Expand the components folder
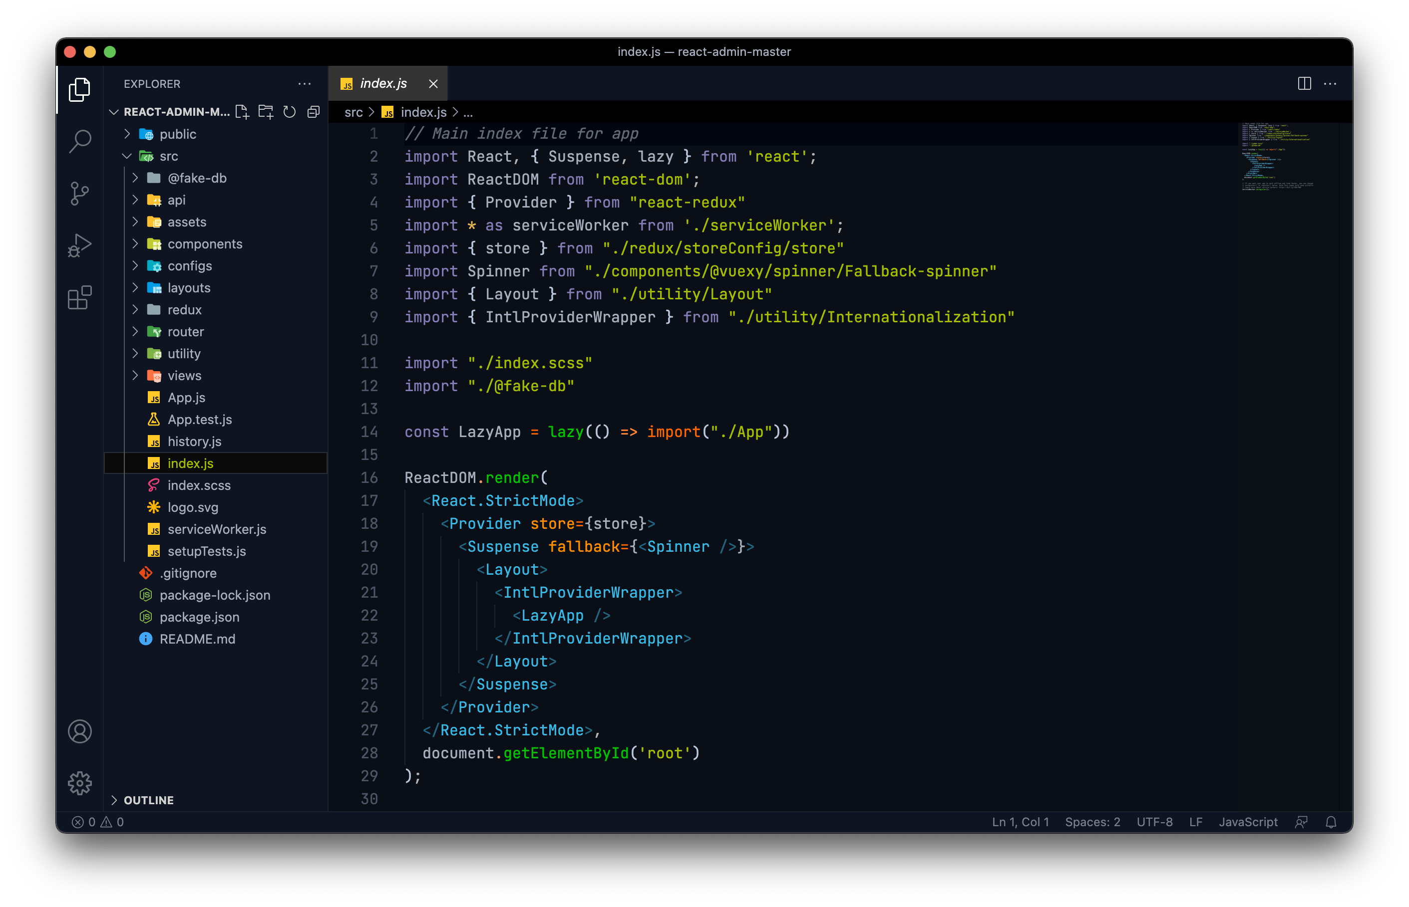The width and height of the screenshot is (1409, 907). coord(205,244)
